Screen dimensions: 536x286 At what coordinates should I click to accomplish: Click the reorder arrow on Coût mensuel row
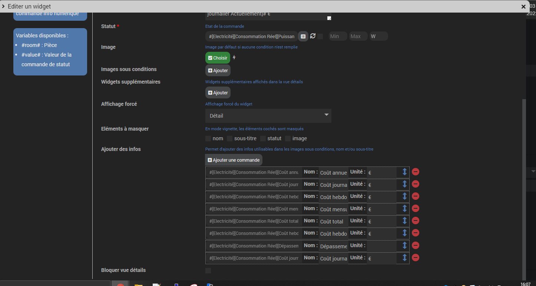pos(404,209)
